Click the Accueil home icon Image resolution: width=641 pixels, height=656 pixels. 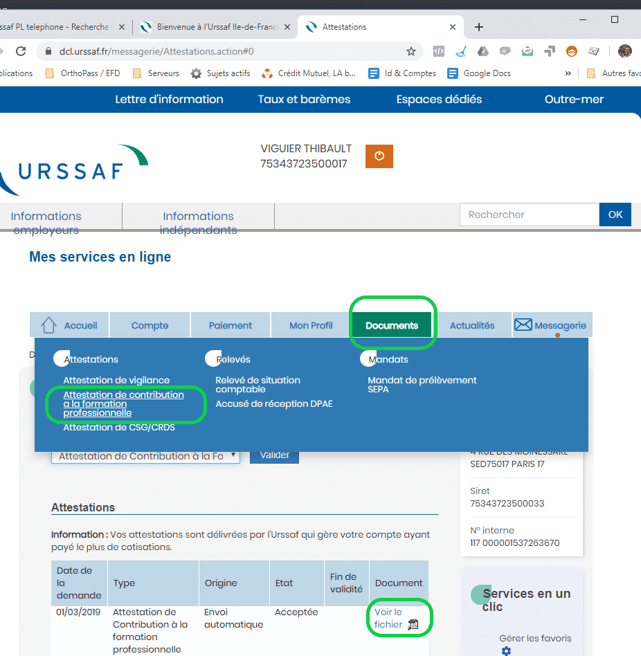point(48,325)
